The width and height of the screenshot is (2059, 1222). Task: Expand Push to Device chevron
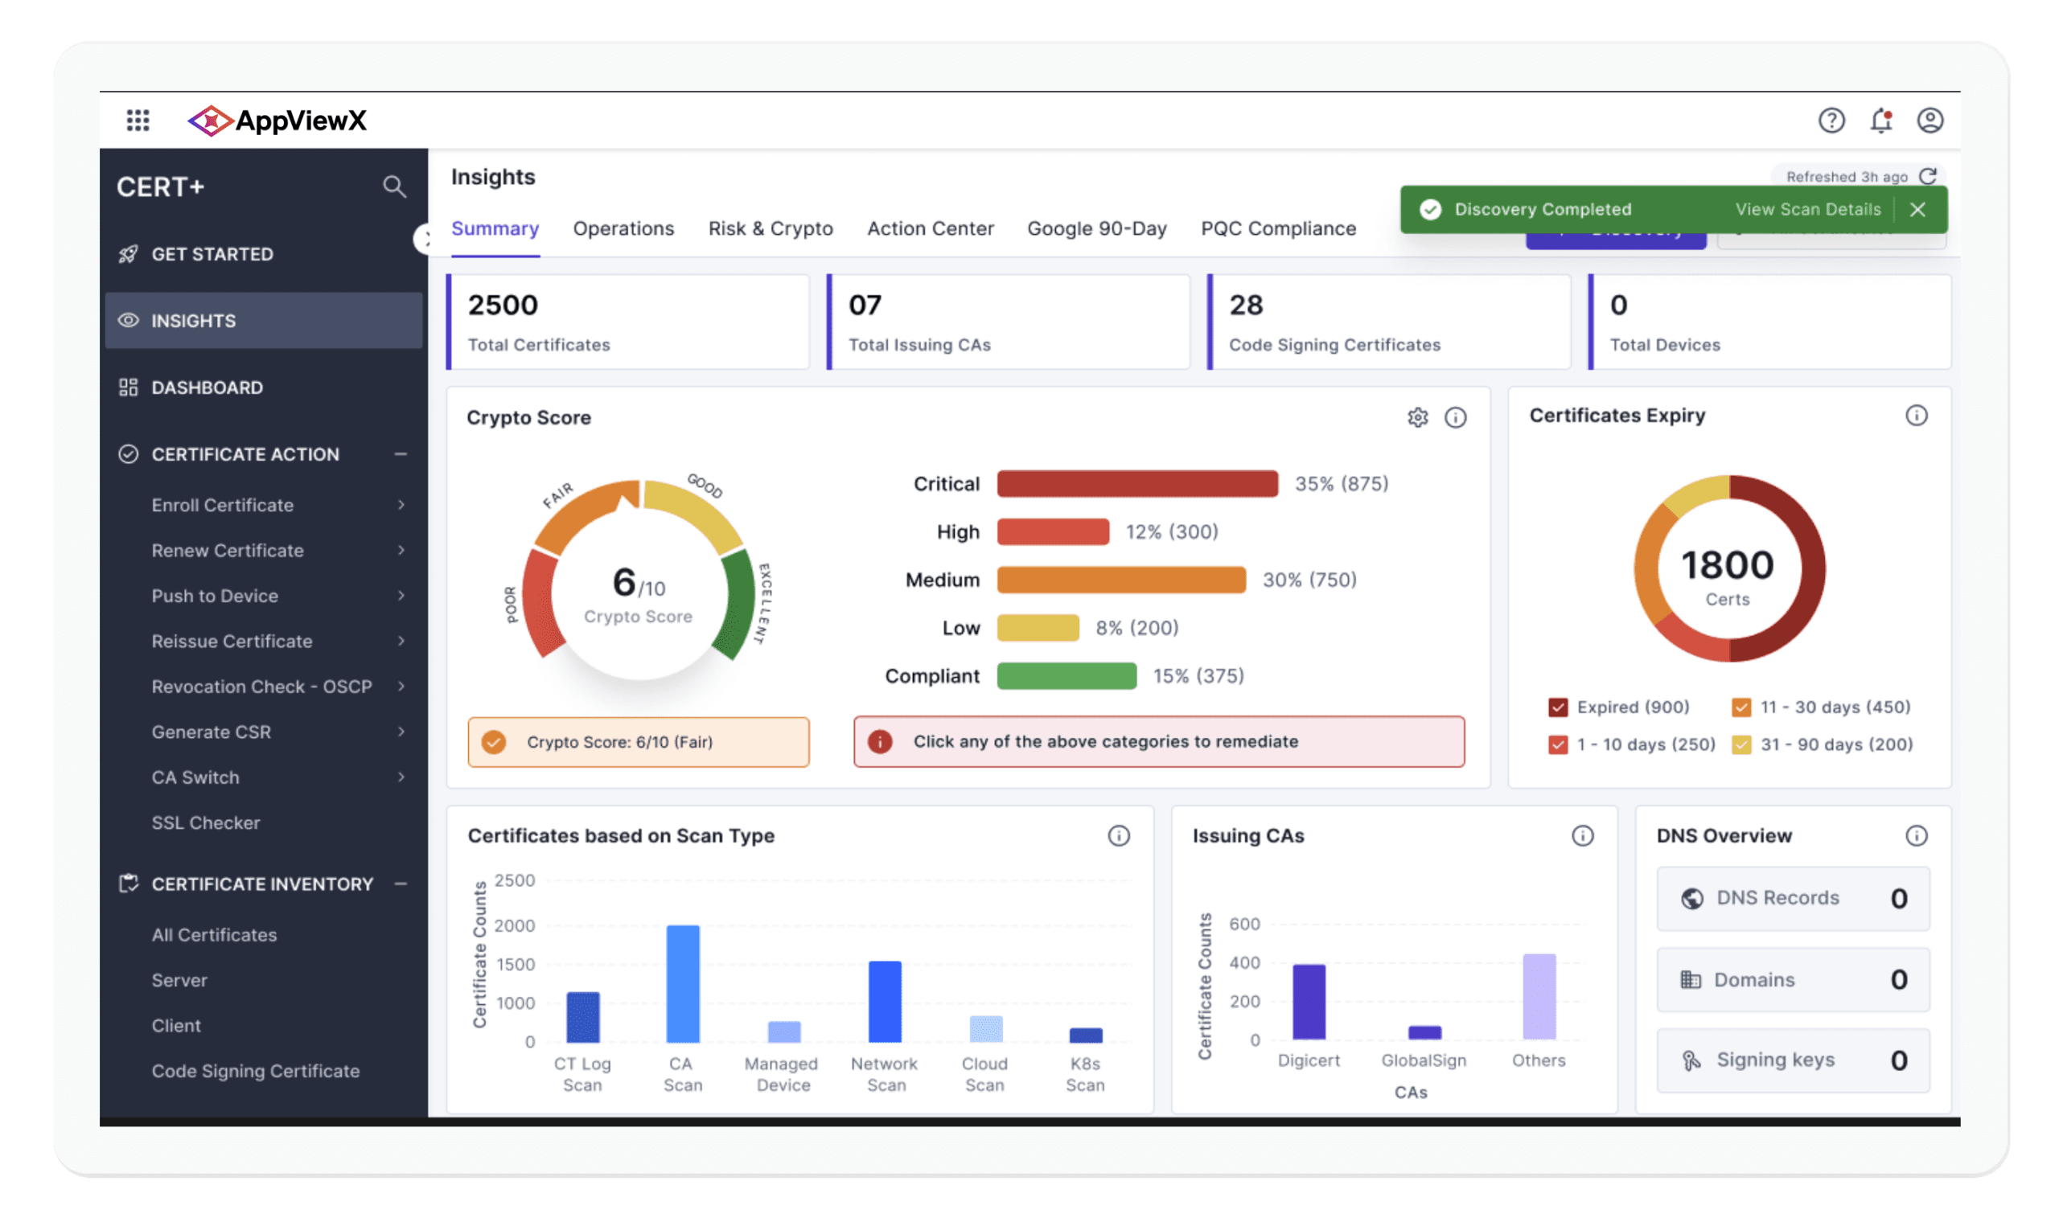click(401, 596)
